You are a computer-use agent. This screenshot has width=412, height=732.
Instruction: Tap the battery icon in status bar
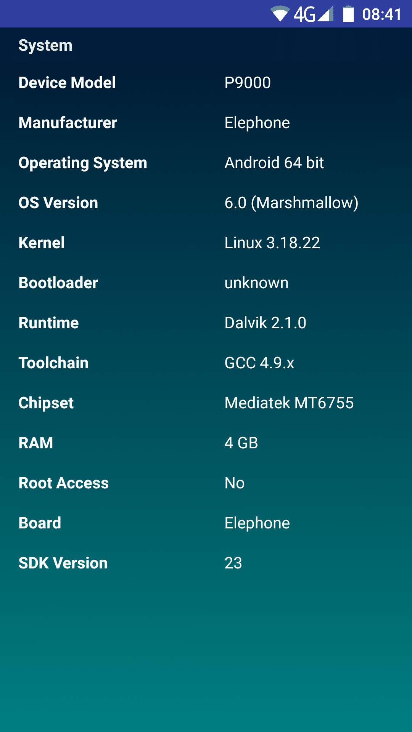point(348,14)
